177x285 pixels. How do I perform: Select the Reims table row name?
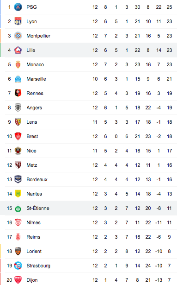[x=33, y=237]
